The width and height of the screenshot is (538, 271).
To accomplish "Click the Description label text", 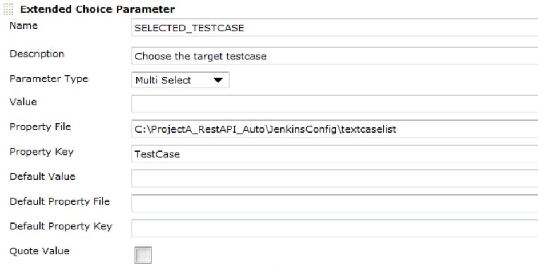I will tap(37, 54).
